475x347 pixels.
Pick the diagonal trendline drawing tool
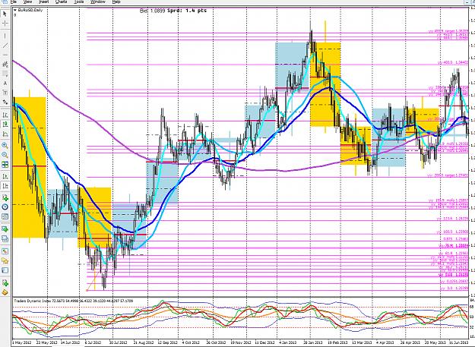pyautogui.click(x=5, y=46)
